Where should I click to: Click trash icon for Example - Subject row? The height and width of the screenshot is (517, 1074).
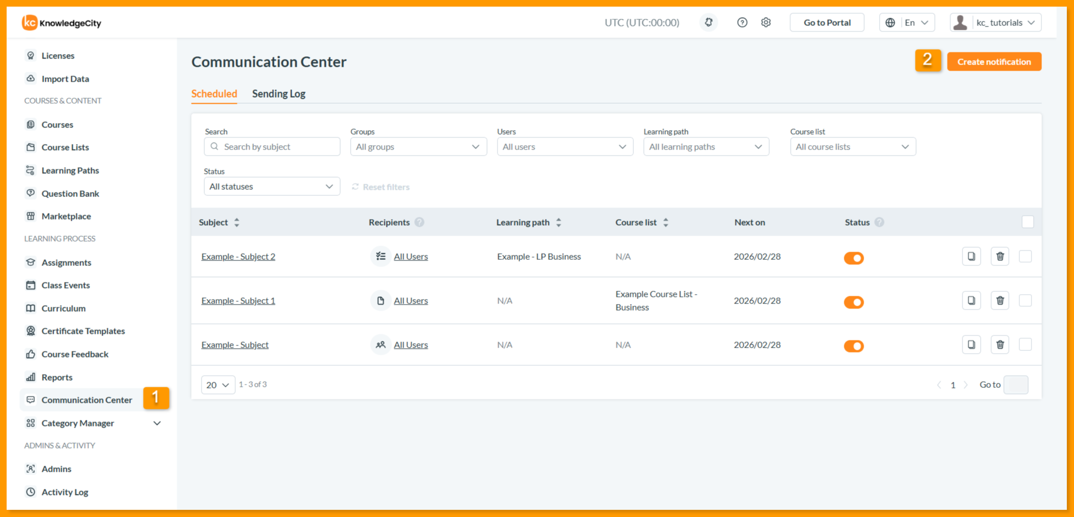(x=1000, y=345)
